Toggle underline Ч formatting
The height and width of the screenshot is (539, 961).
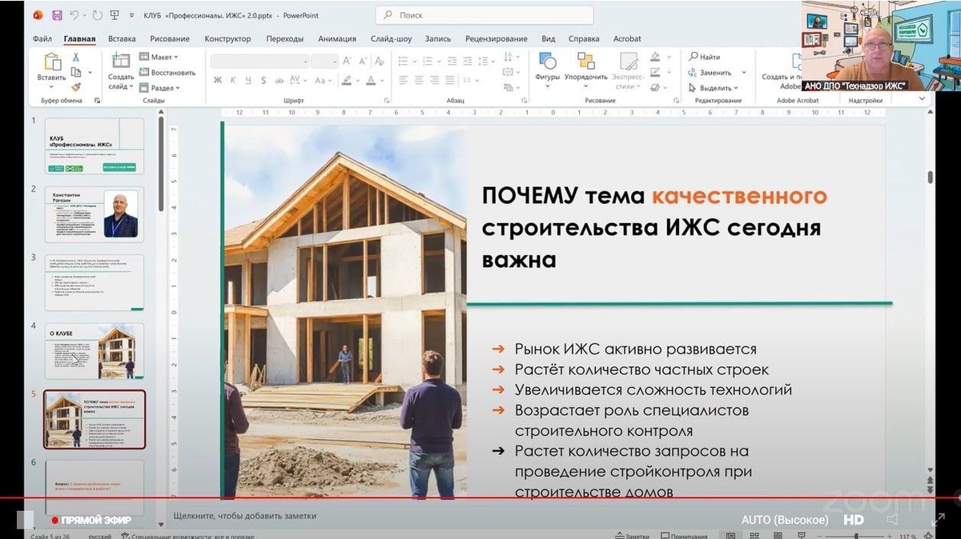tap(249, 80)
